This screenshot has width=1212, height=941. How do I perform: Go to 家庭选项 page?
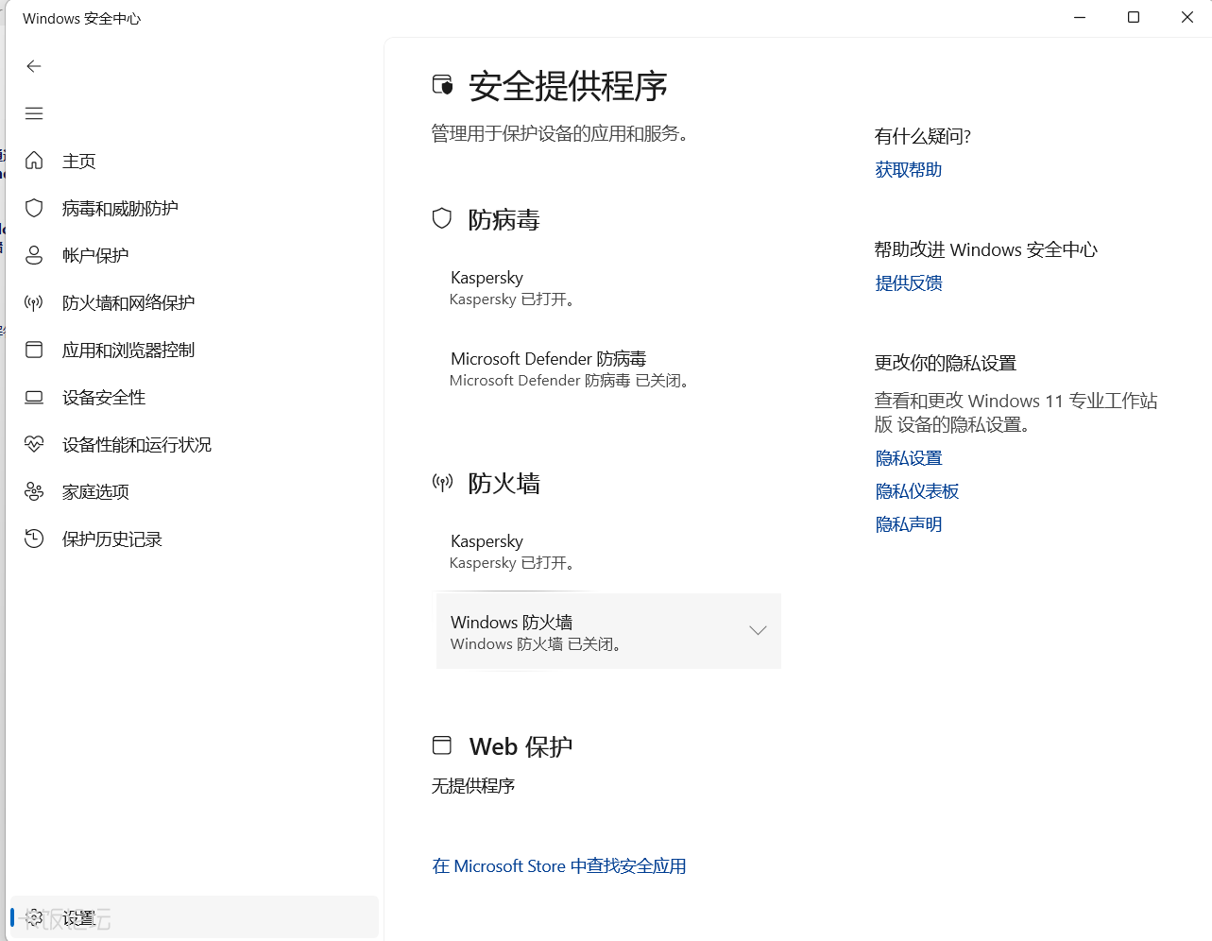194,491
